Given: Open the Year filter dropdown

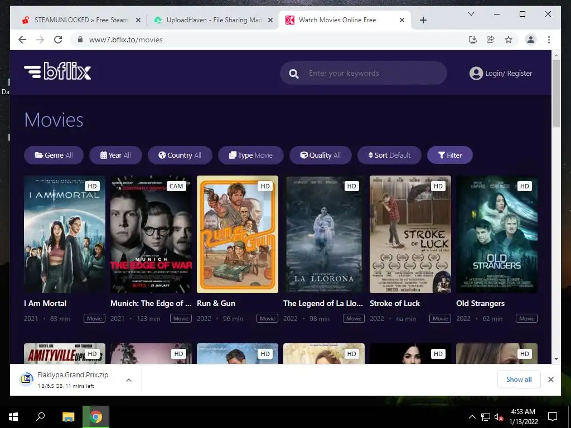Looking at the screenshot, I should (x=115, y=155).
